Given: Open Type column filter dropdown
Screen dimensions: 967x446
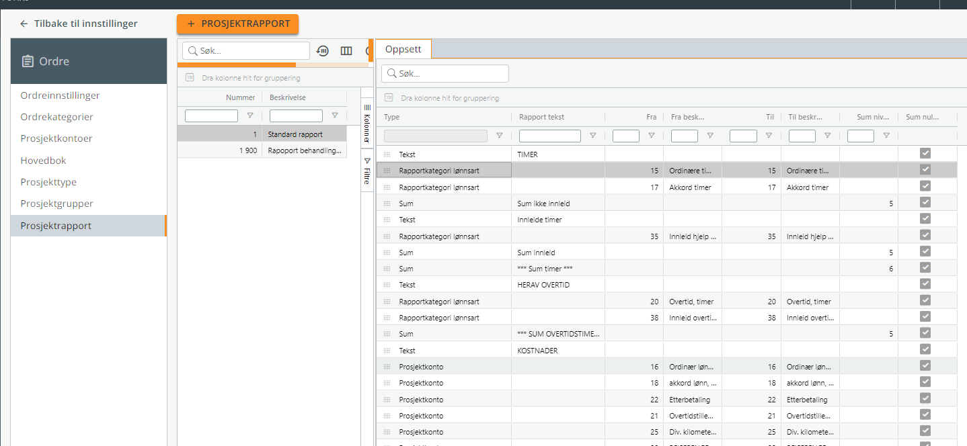Looking at the screenshot, I should point(499,136).
